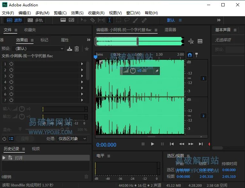Screen dimensions: 245x188
Task: Select the Marquee Selection tool
Action: coord(119,20)
